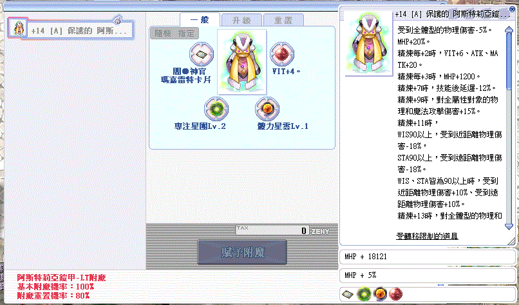
Task: Click the 附魔重置機率：80% text
Action: tap(53, 295)
